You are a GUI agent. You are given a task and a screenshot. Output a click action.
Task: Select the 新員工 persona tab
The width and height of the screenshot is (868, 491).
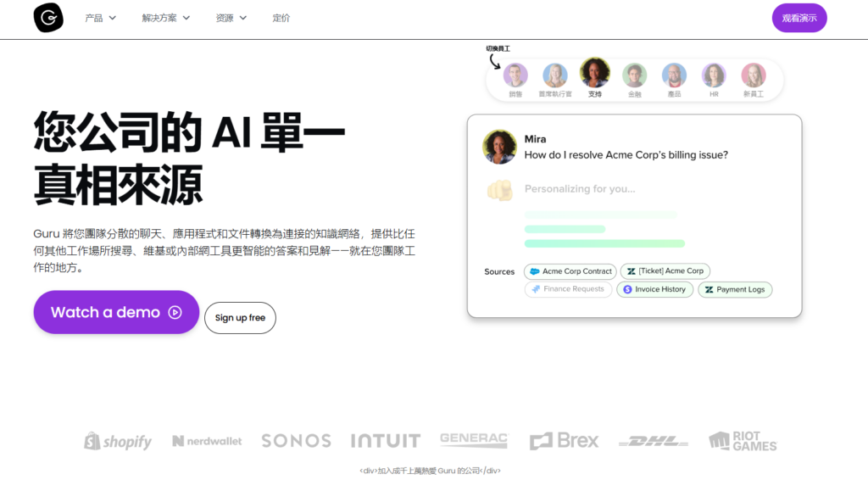[x=753, y=75]
